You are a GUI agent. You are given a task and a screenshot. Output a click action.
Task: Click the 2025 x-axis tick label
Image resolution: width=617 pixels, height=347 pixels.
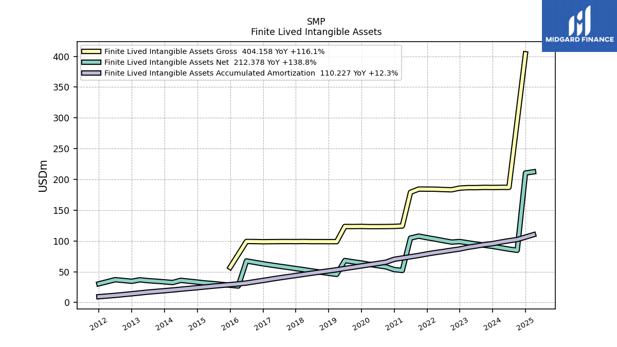click(x=524, y=323)
